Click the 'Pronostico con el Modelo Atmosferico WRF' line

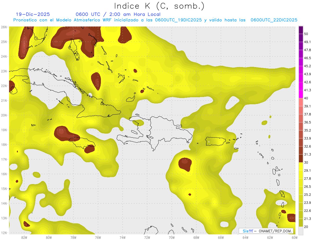click(x=155, y=20)
